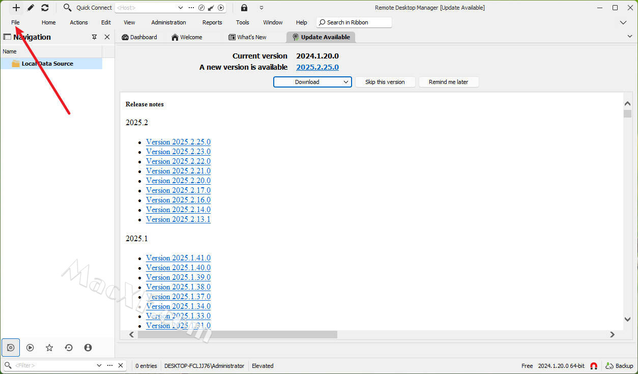Click the pencil edit icon in the top toolbar
The height and width of the screenshot is (374, 638).
31,8
